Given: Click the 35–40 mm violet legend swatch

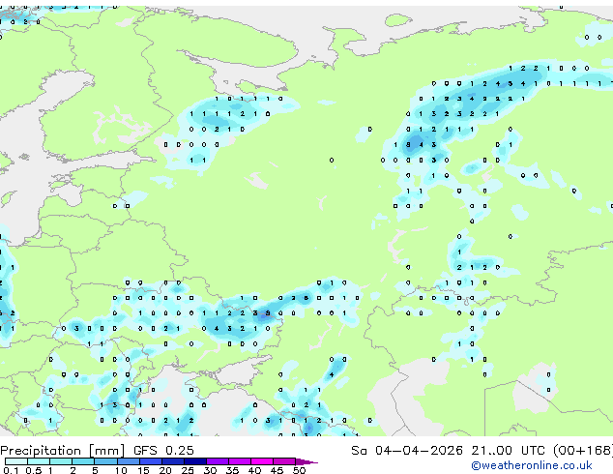Looking at the screenshot, I should (240, 461).
